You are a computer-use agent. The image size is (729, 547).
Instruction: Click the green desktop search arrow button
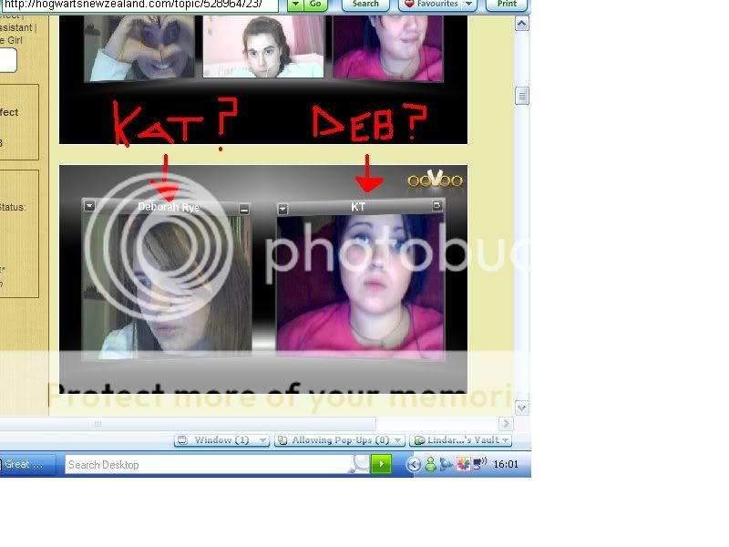click(x=381, y=464)
